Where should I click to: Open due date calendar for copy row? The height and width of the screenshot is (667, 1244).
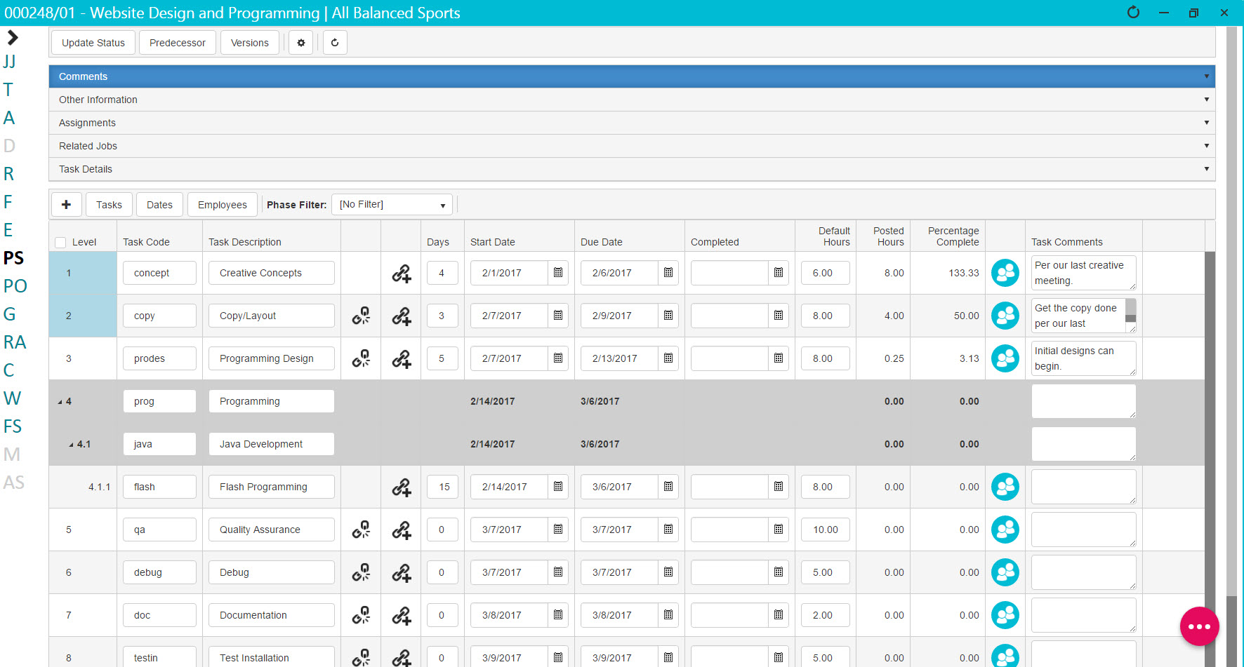(x=668, y=316)
